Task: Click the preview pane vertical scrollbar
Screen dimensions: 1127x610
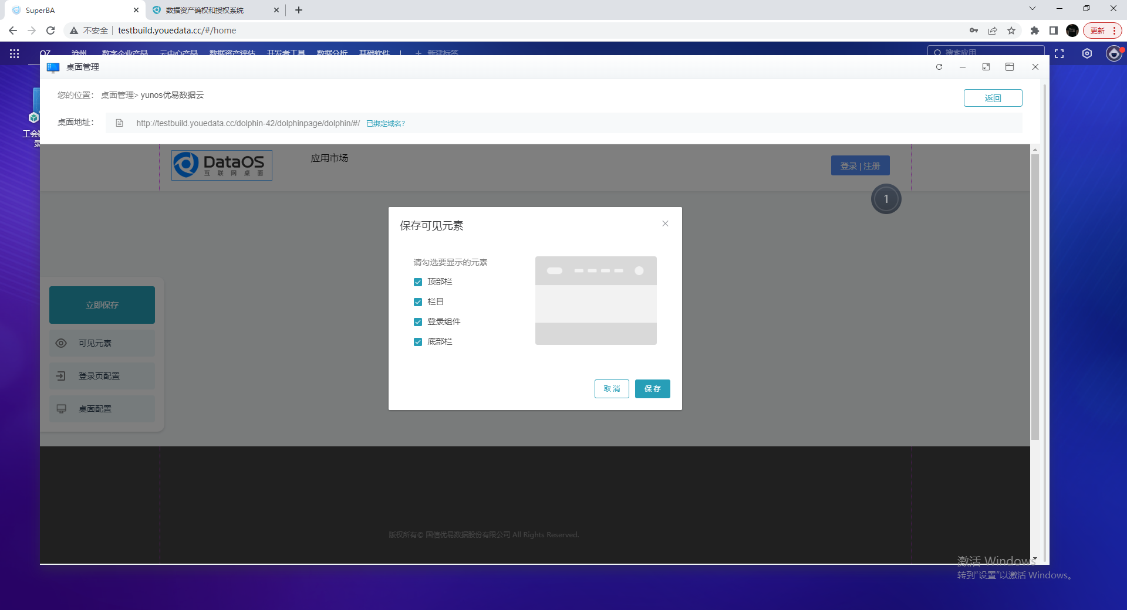Action: click(1035, 296)
